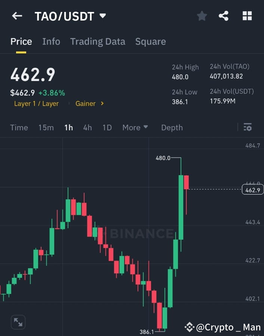Open the markets grid icon top right
Image resolution: width=264 pixels, height=336 pixels.
[247, 16]
